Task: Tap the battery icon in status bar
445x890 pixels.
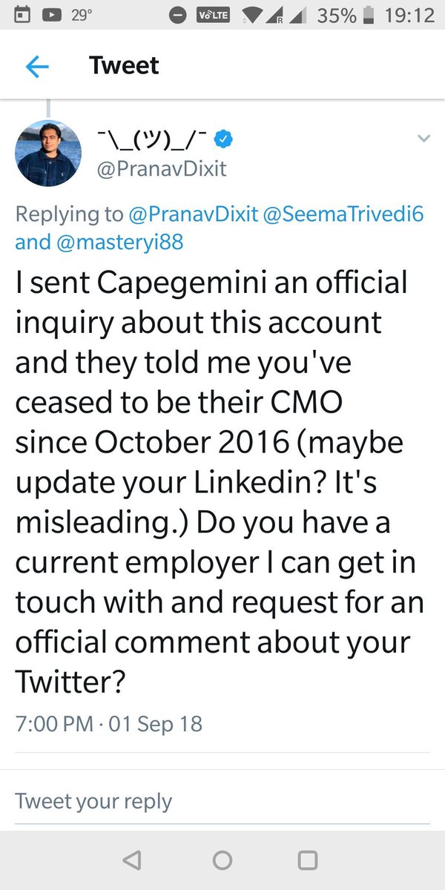Action: (366, 15)
